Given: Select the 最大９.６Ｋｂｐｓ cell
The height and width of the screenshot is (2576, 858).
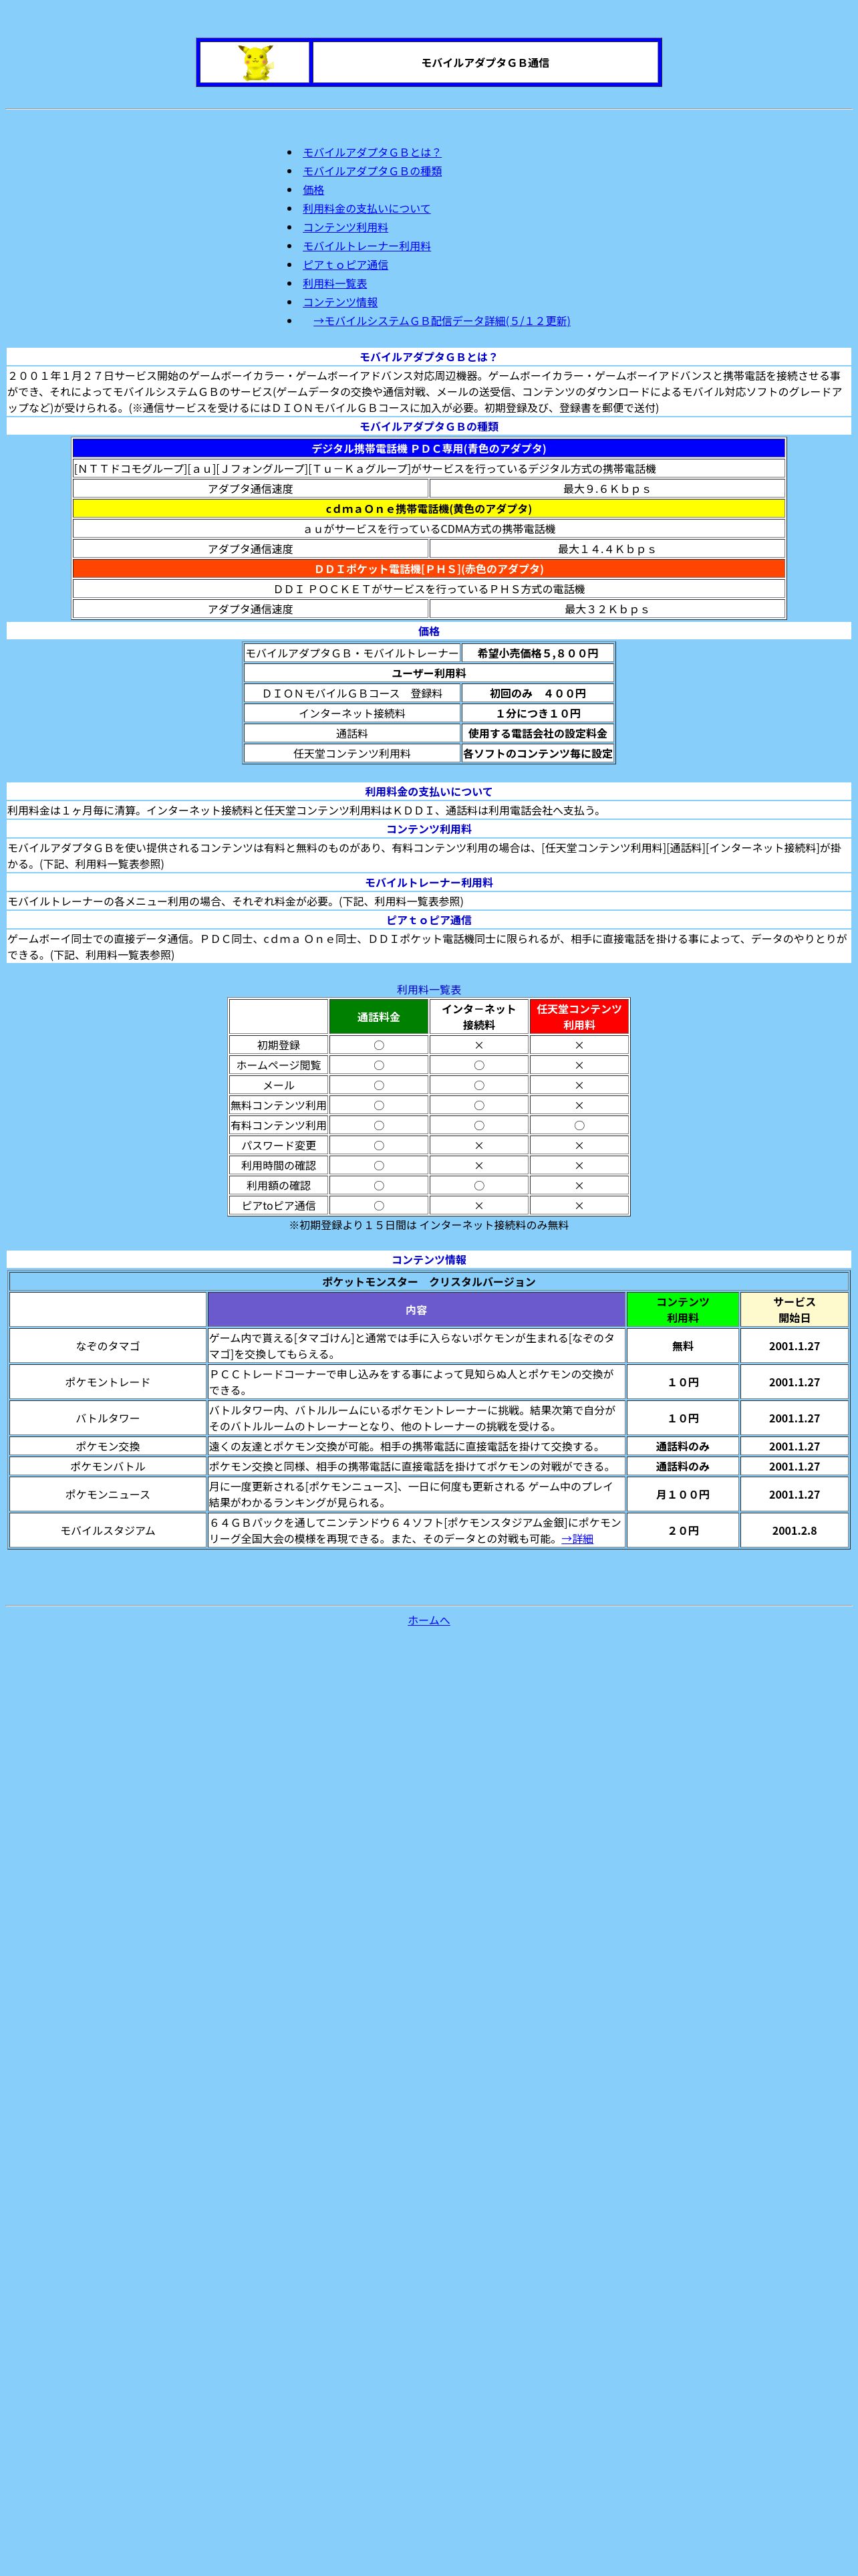Looking at the screenshot, I should tap(607, 488).
